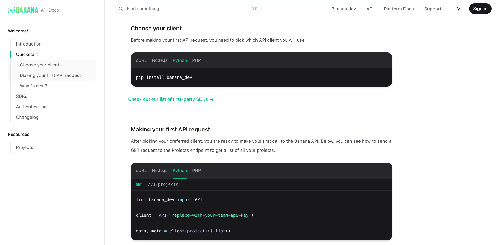Jump to What's next? section
The height and width of the screenshot is (245, 502).
click(33, 86)
